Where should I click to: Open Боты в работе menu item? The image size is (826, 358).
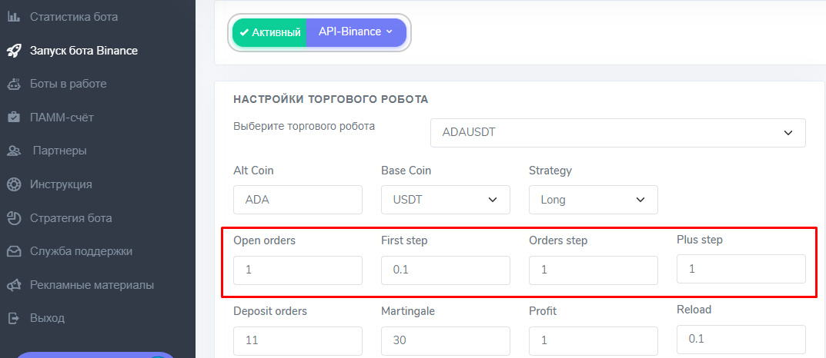tap(68, 84)
